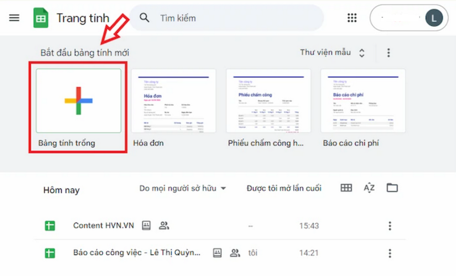Viewport: 456px width, 276px height.
Task: Click the Bảng tính trống label
Action: pyautogui.click(x=67, y=143)
